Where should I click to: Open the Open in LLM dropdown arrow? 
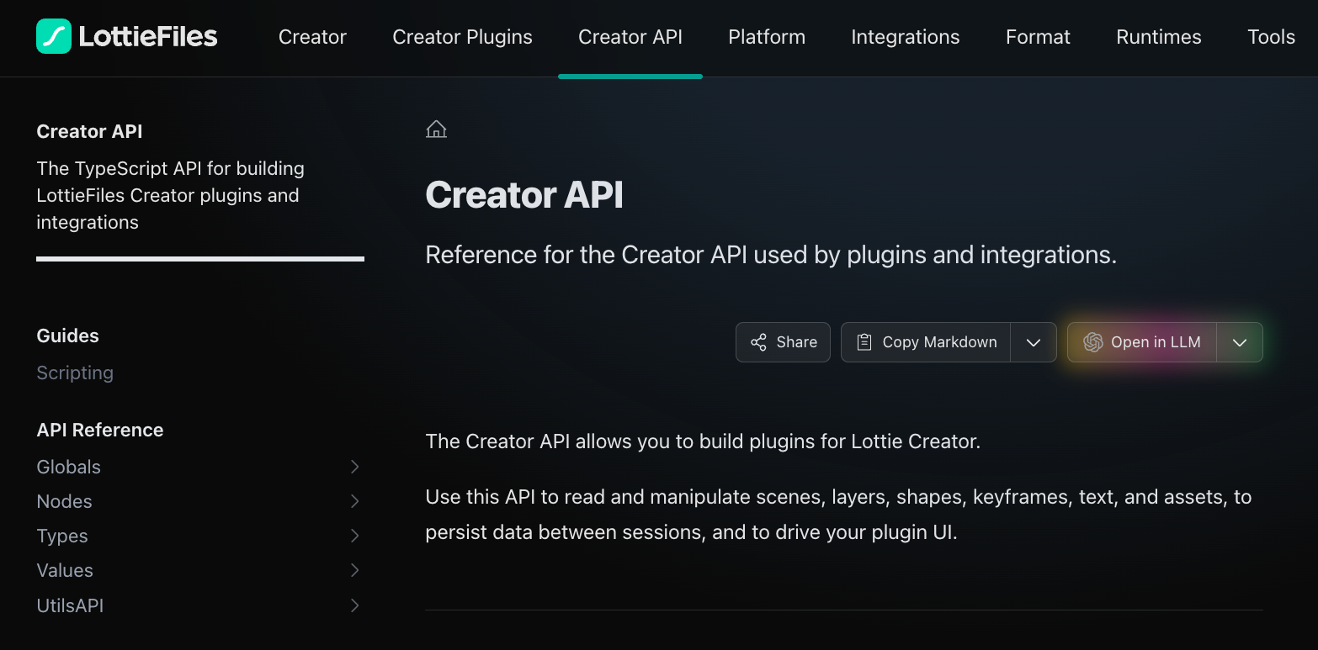[x=1240, y=342]
